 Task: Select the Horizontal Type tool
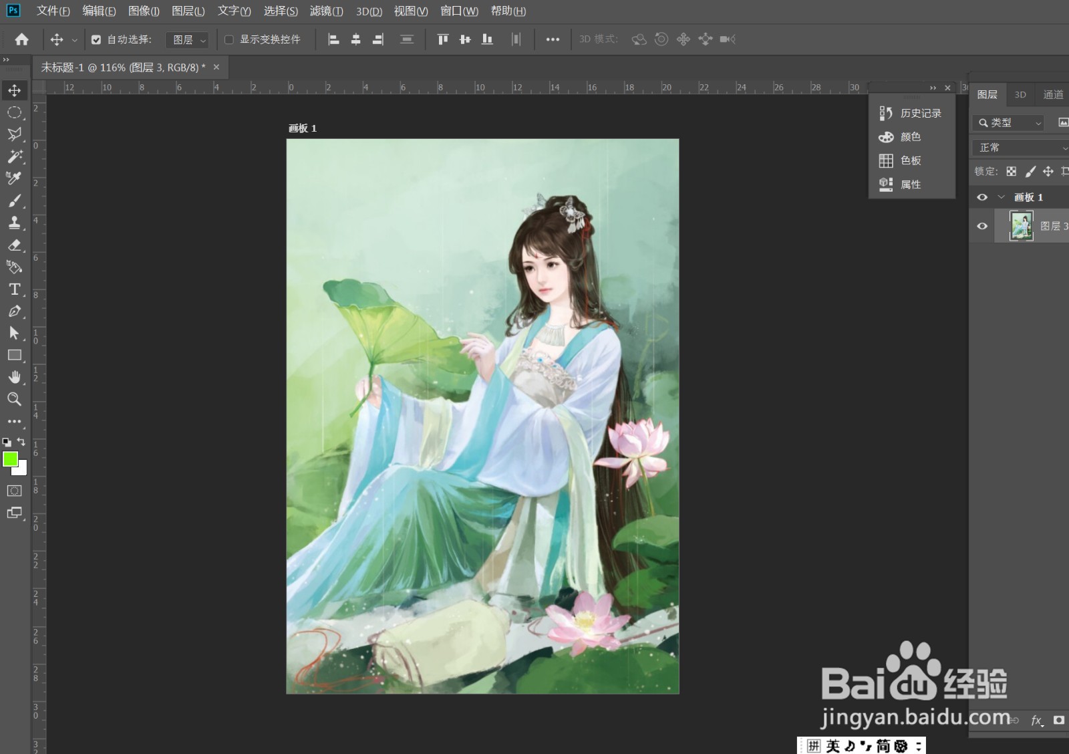click(x=14, y=289)
